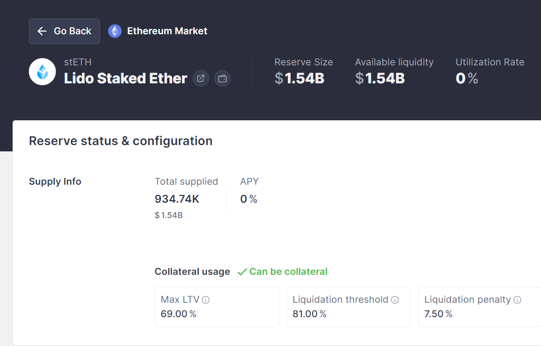Click the Utilization Rate 0% value
This screenshot has width=541, height=346.
click(467, 78)
